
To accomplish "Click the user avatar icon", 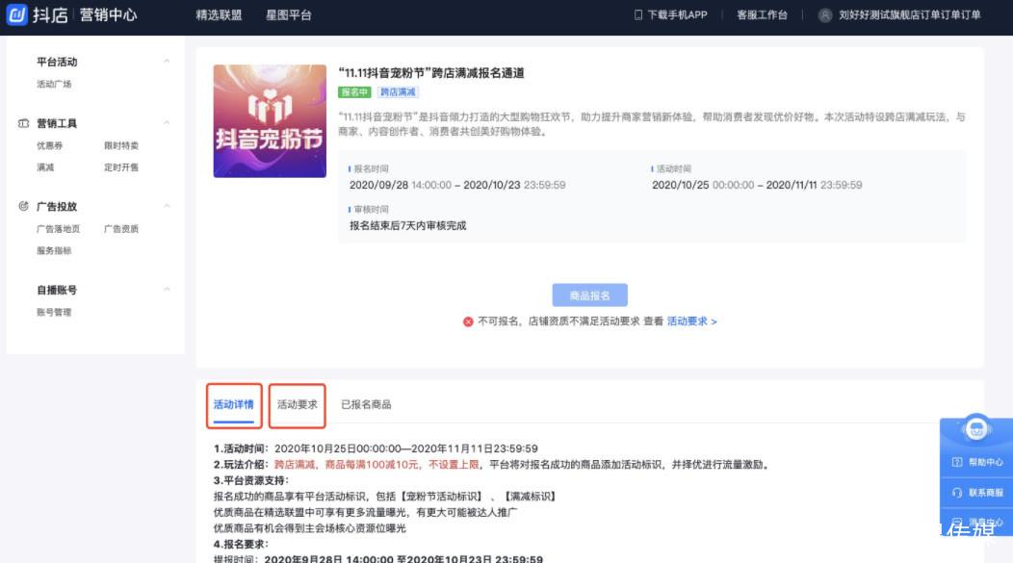I will coord(825,14).
